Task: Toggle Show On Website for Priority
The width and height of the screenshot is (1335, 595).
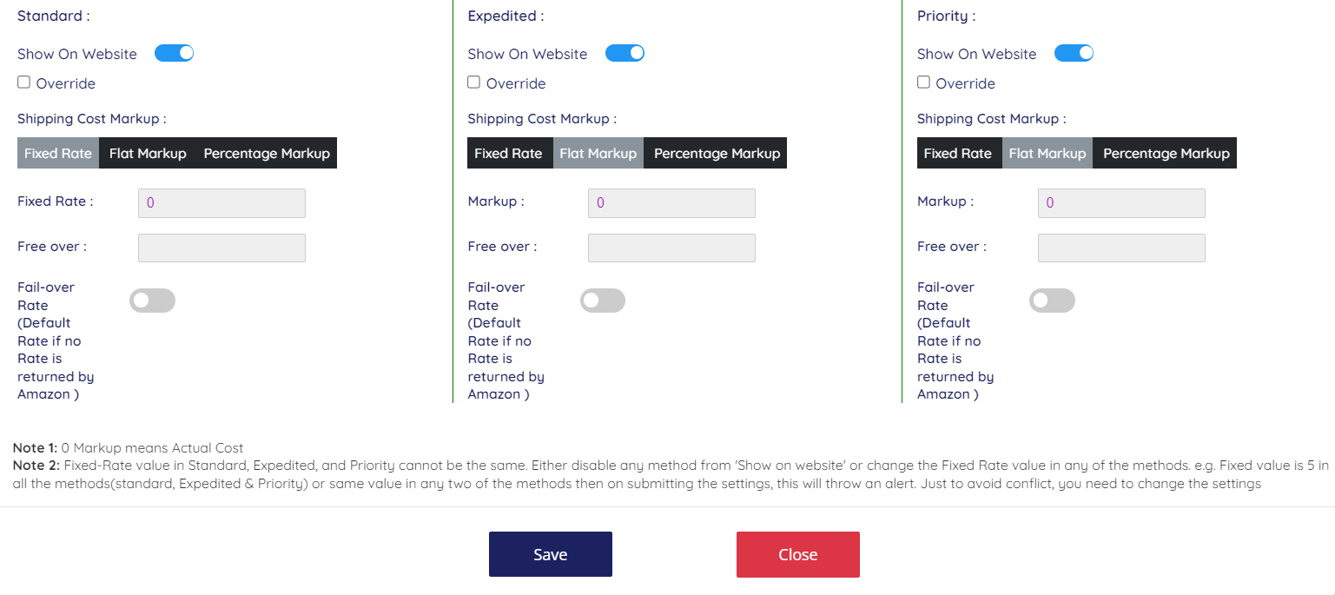Action: [1074, 53]
